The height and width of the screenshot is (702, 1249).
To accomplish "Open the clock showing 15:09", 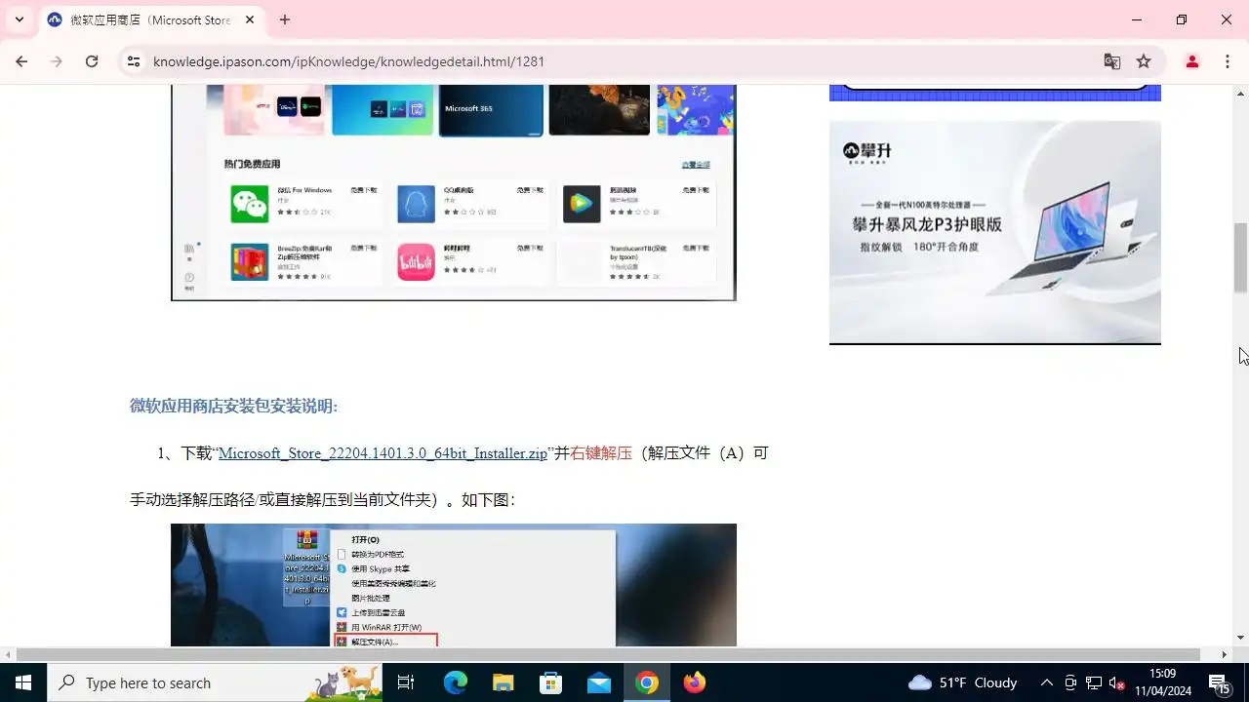I will coord(1163,682).
